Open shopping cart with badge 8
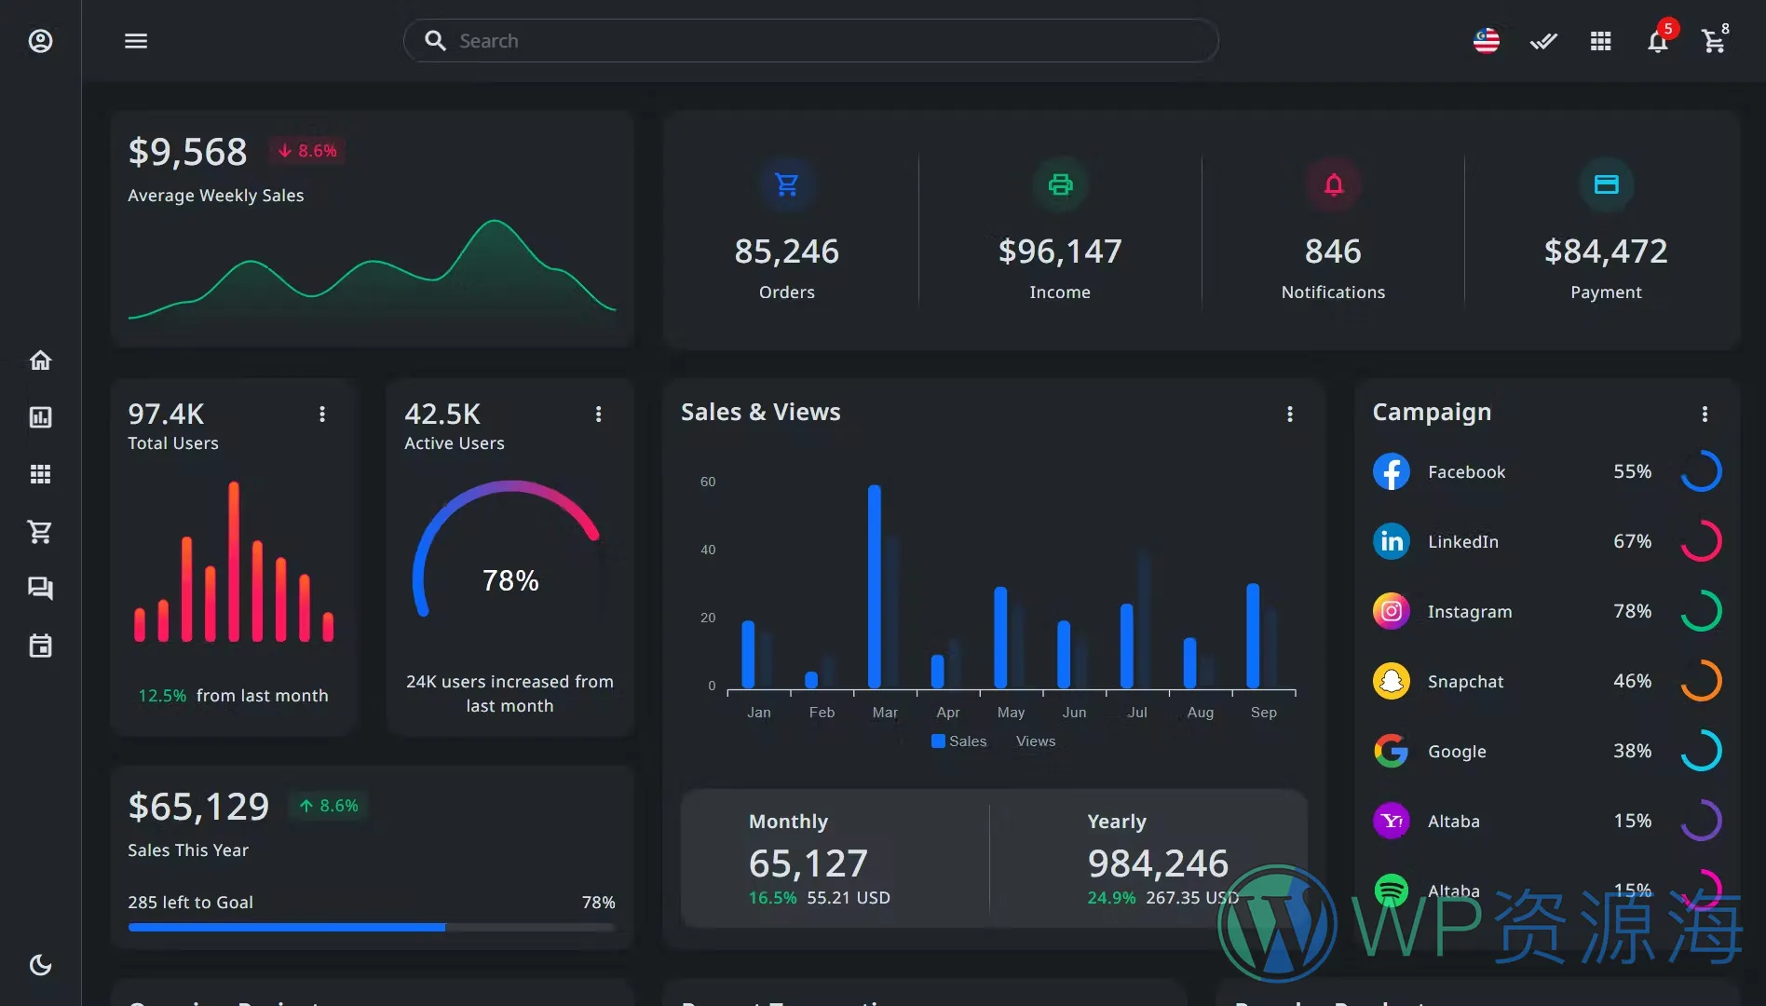1766x1006 pixels. tap(1714, 41)
